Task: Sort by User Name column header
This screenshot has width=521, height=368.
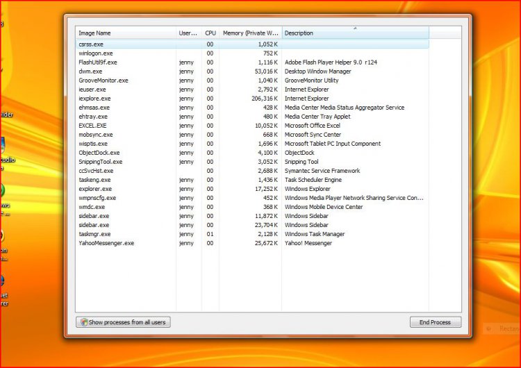Action: [188, 33]
